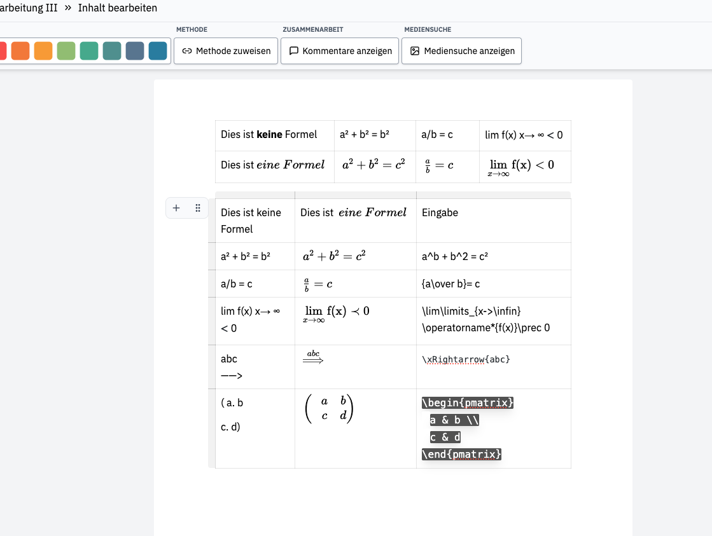Select the yellow color swatch
Viewport: 712px width, 536px height.
pyautogui.click(x=43, y=50)
